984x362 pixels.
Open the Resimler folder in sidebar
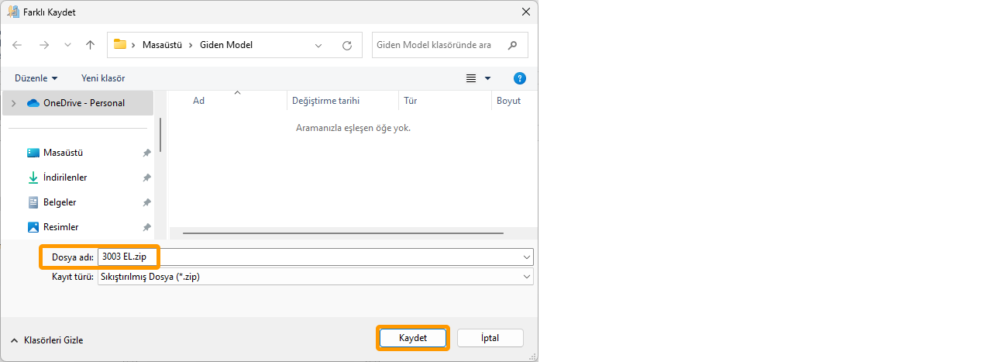click(x=60, y=227)
